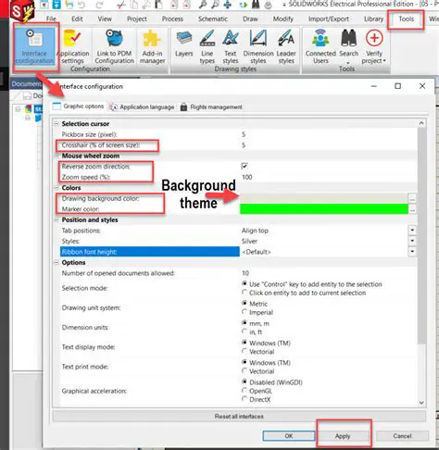This screenshot has height=450, width=439.
Task: Select Click on entity to add to selection
Action: pyautogui.click(x=245, y=293)
